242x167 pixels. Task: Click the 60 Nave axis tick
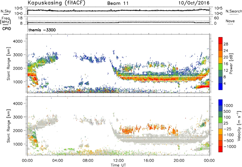click(x=216, y=18)
